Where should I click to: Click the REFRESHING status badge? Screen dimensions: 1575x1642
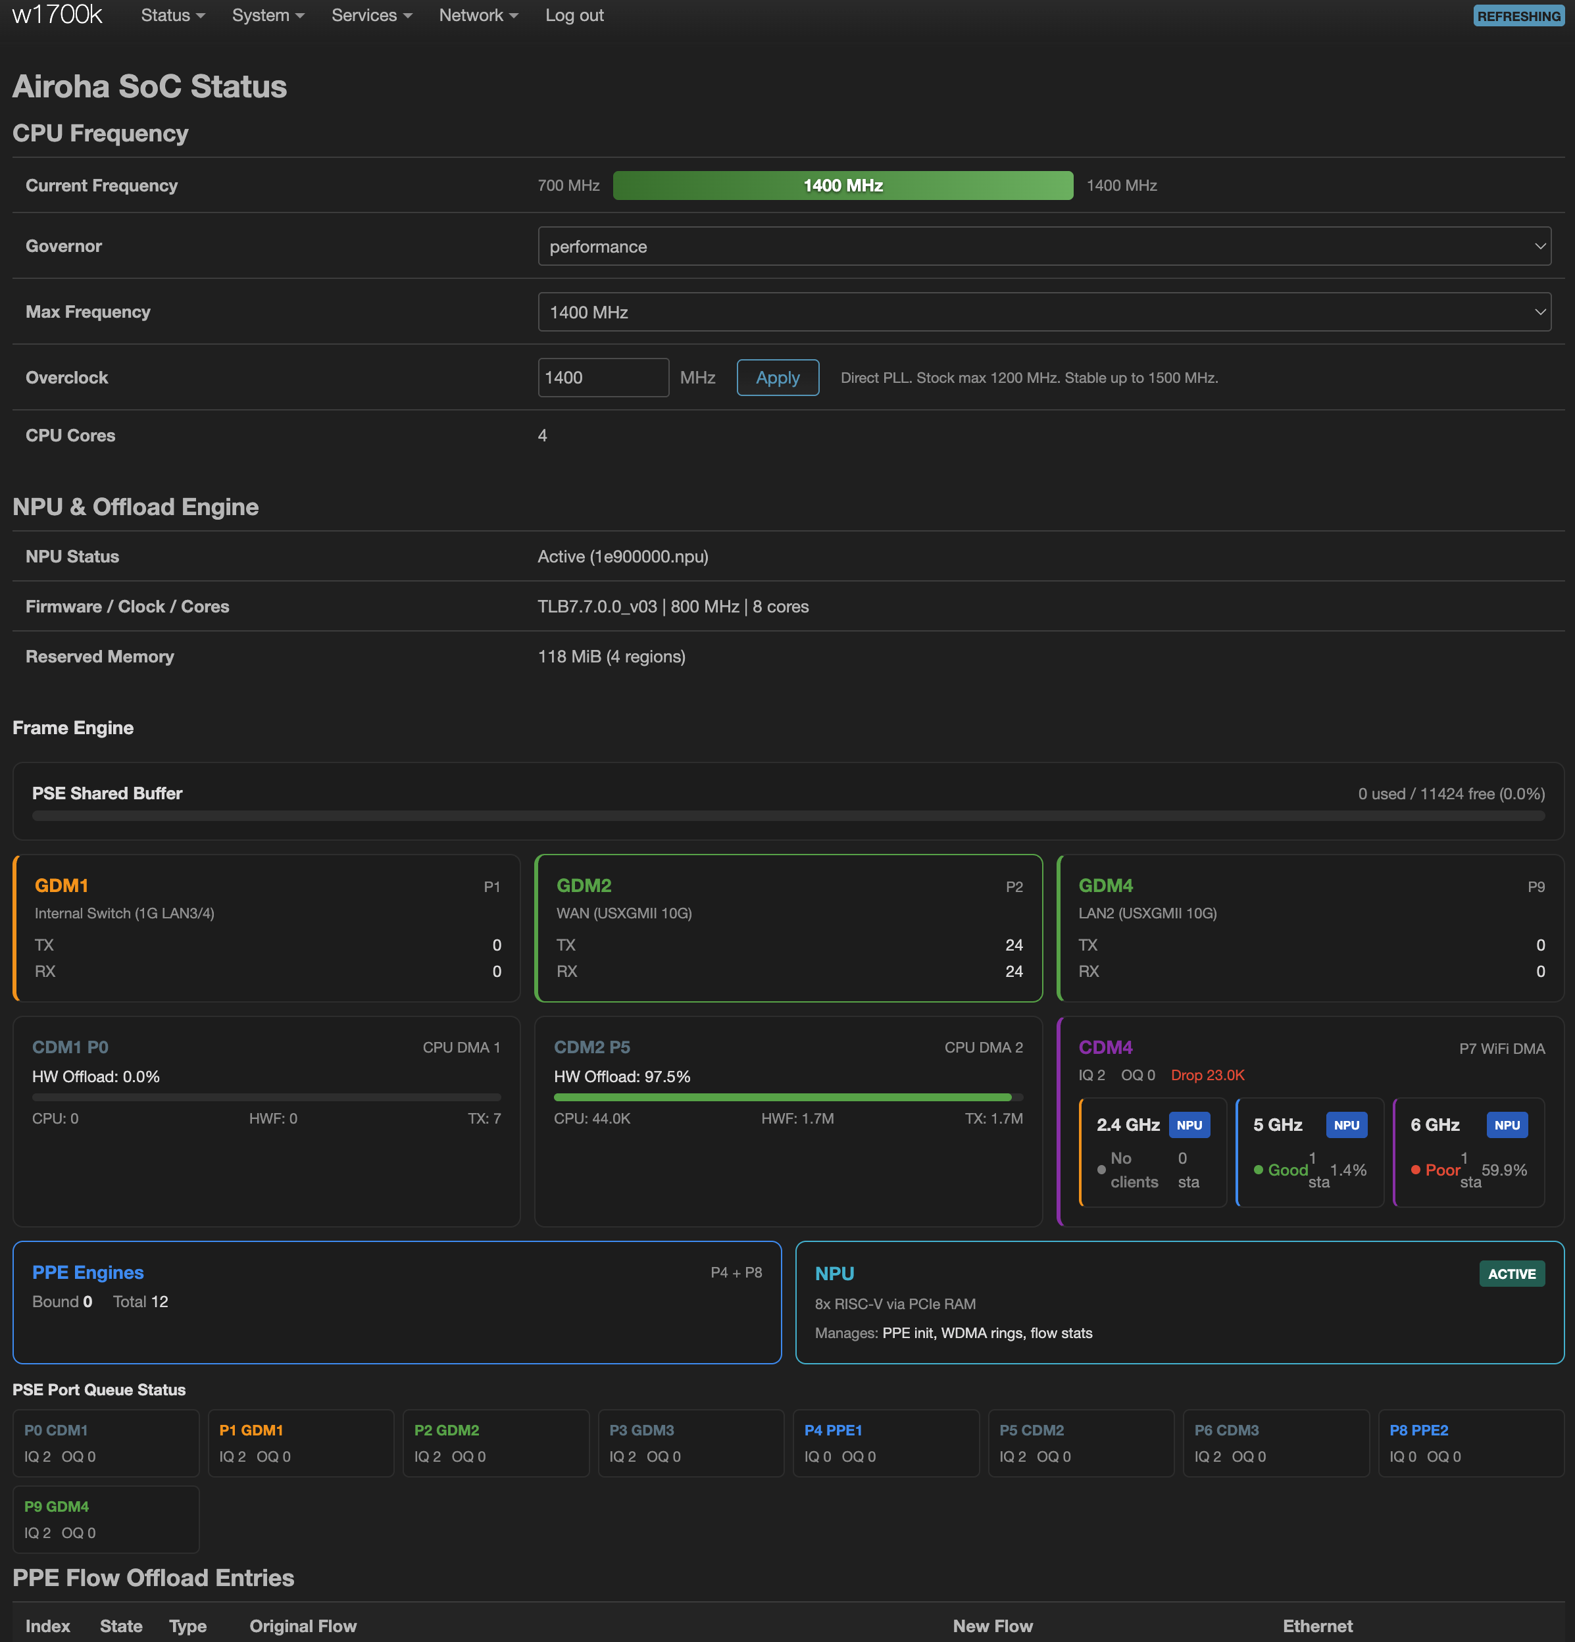coord(1518,16)
